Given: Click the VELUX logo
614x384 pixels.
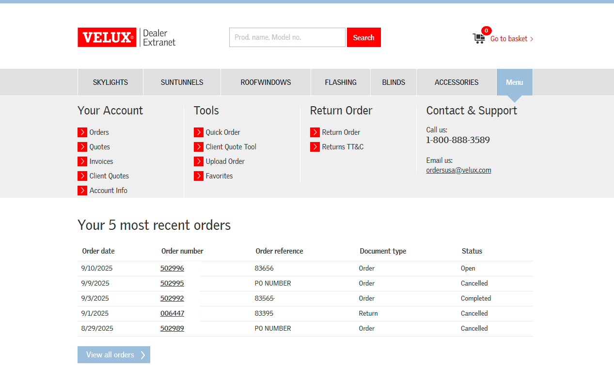Looking at the screenshot, I should tap(107, 37).
